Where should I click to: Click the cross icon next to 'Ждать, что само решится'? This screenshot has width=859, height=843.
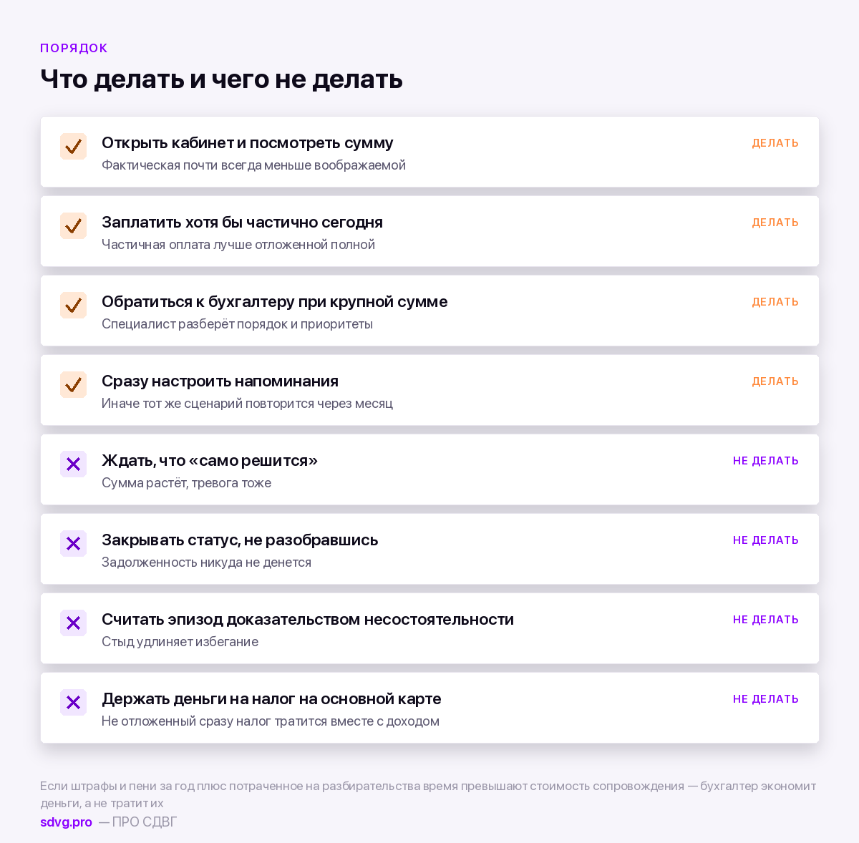click(x=73, y=464)
